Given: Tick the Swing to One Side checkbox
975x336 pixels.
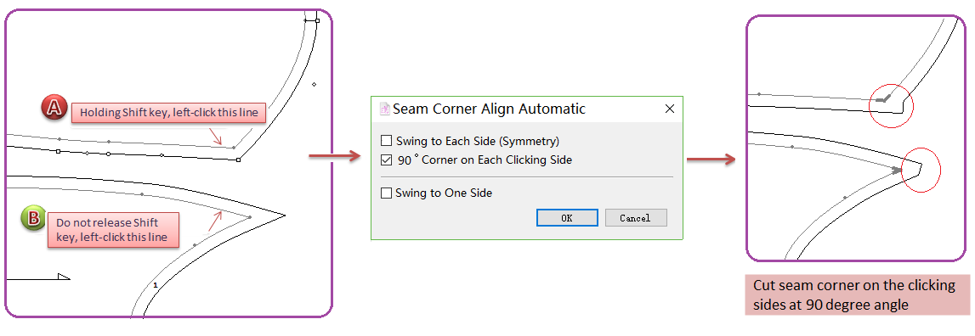Looking at the screenshot, I should point(386,193).
